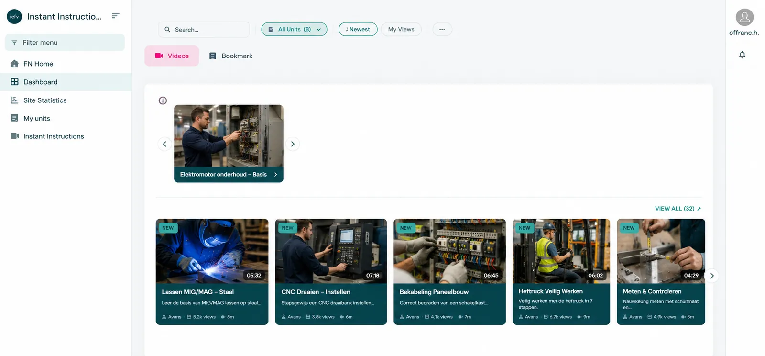
Task: Click the info icon above the carousel
Action: [x=163, y=100]
